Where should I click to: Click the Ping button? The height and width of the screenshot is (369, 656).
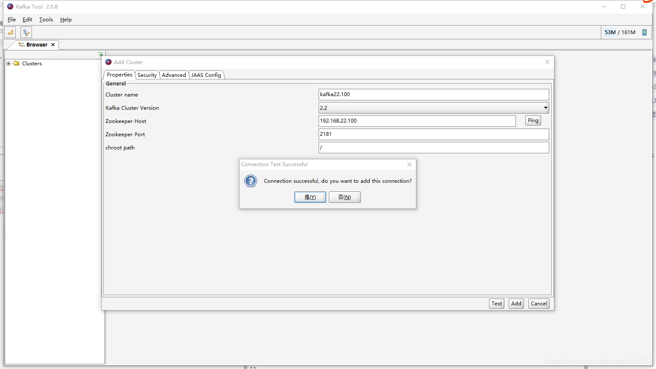click(533, 120)
